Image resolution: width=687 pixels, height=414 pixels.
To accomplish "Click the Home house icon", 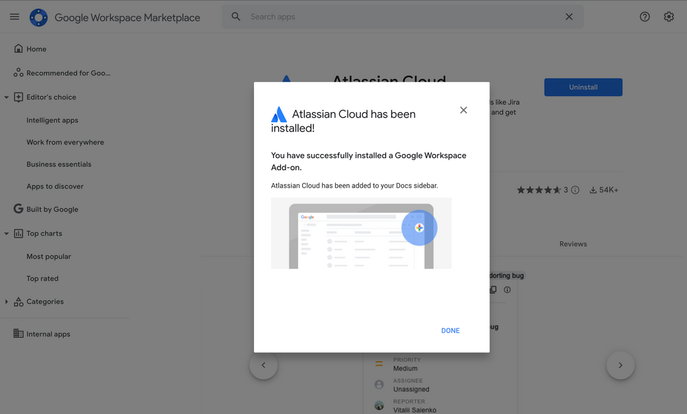I will coord(19,49).
